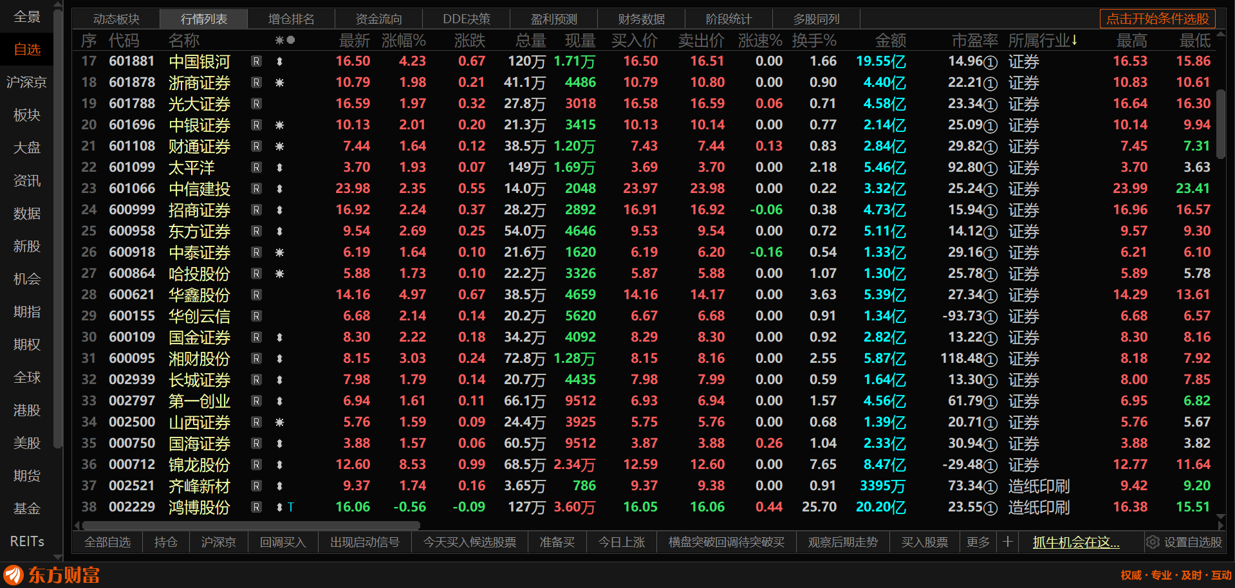
Task: Click the R badge for 鸿博股份
Action: coord(256,508)
